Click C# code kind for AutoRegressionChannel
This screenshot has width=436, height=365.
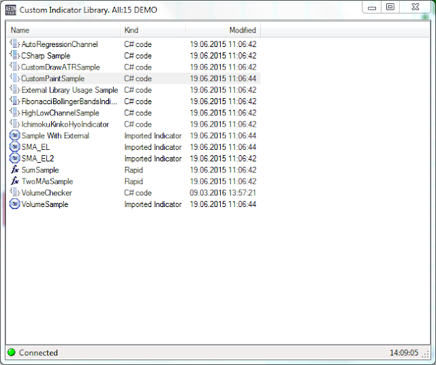[x=138, y=44]
